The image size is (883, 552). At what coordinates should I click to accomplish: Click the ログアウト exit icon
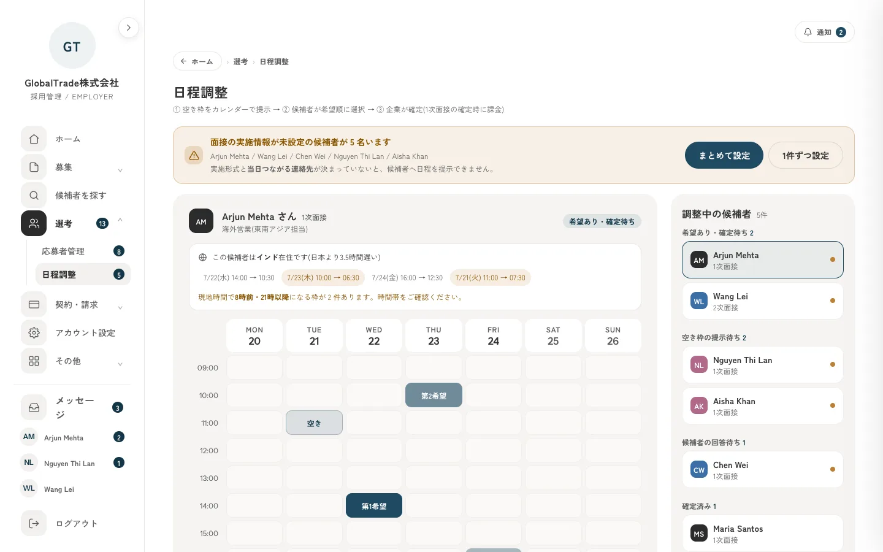coord(34,524)
